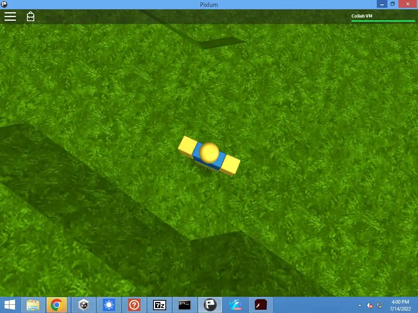Show hidden tray icons arrow
418x313 pixels.
(360, 305)
